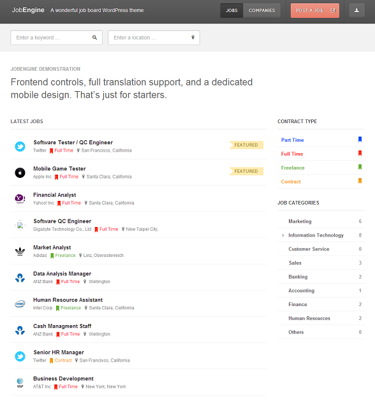Viewport: 375px width, 410px height.
Task: Expand the Information Technology category arrow
Action: (x=283, y=235)
